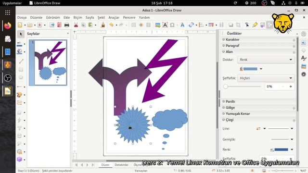Click the Copy icon
Screen dimensions: 308x173
(x=83, y=25)
